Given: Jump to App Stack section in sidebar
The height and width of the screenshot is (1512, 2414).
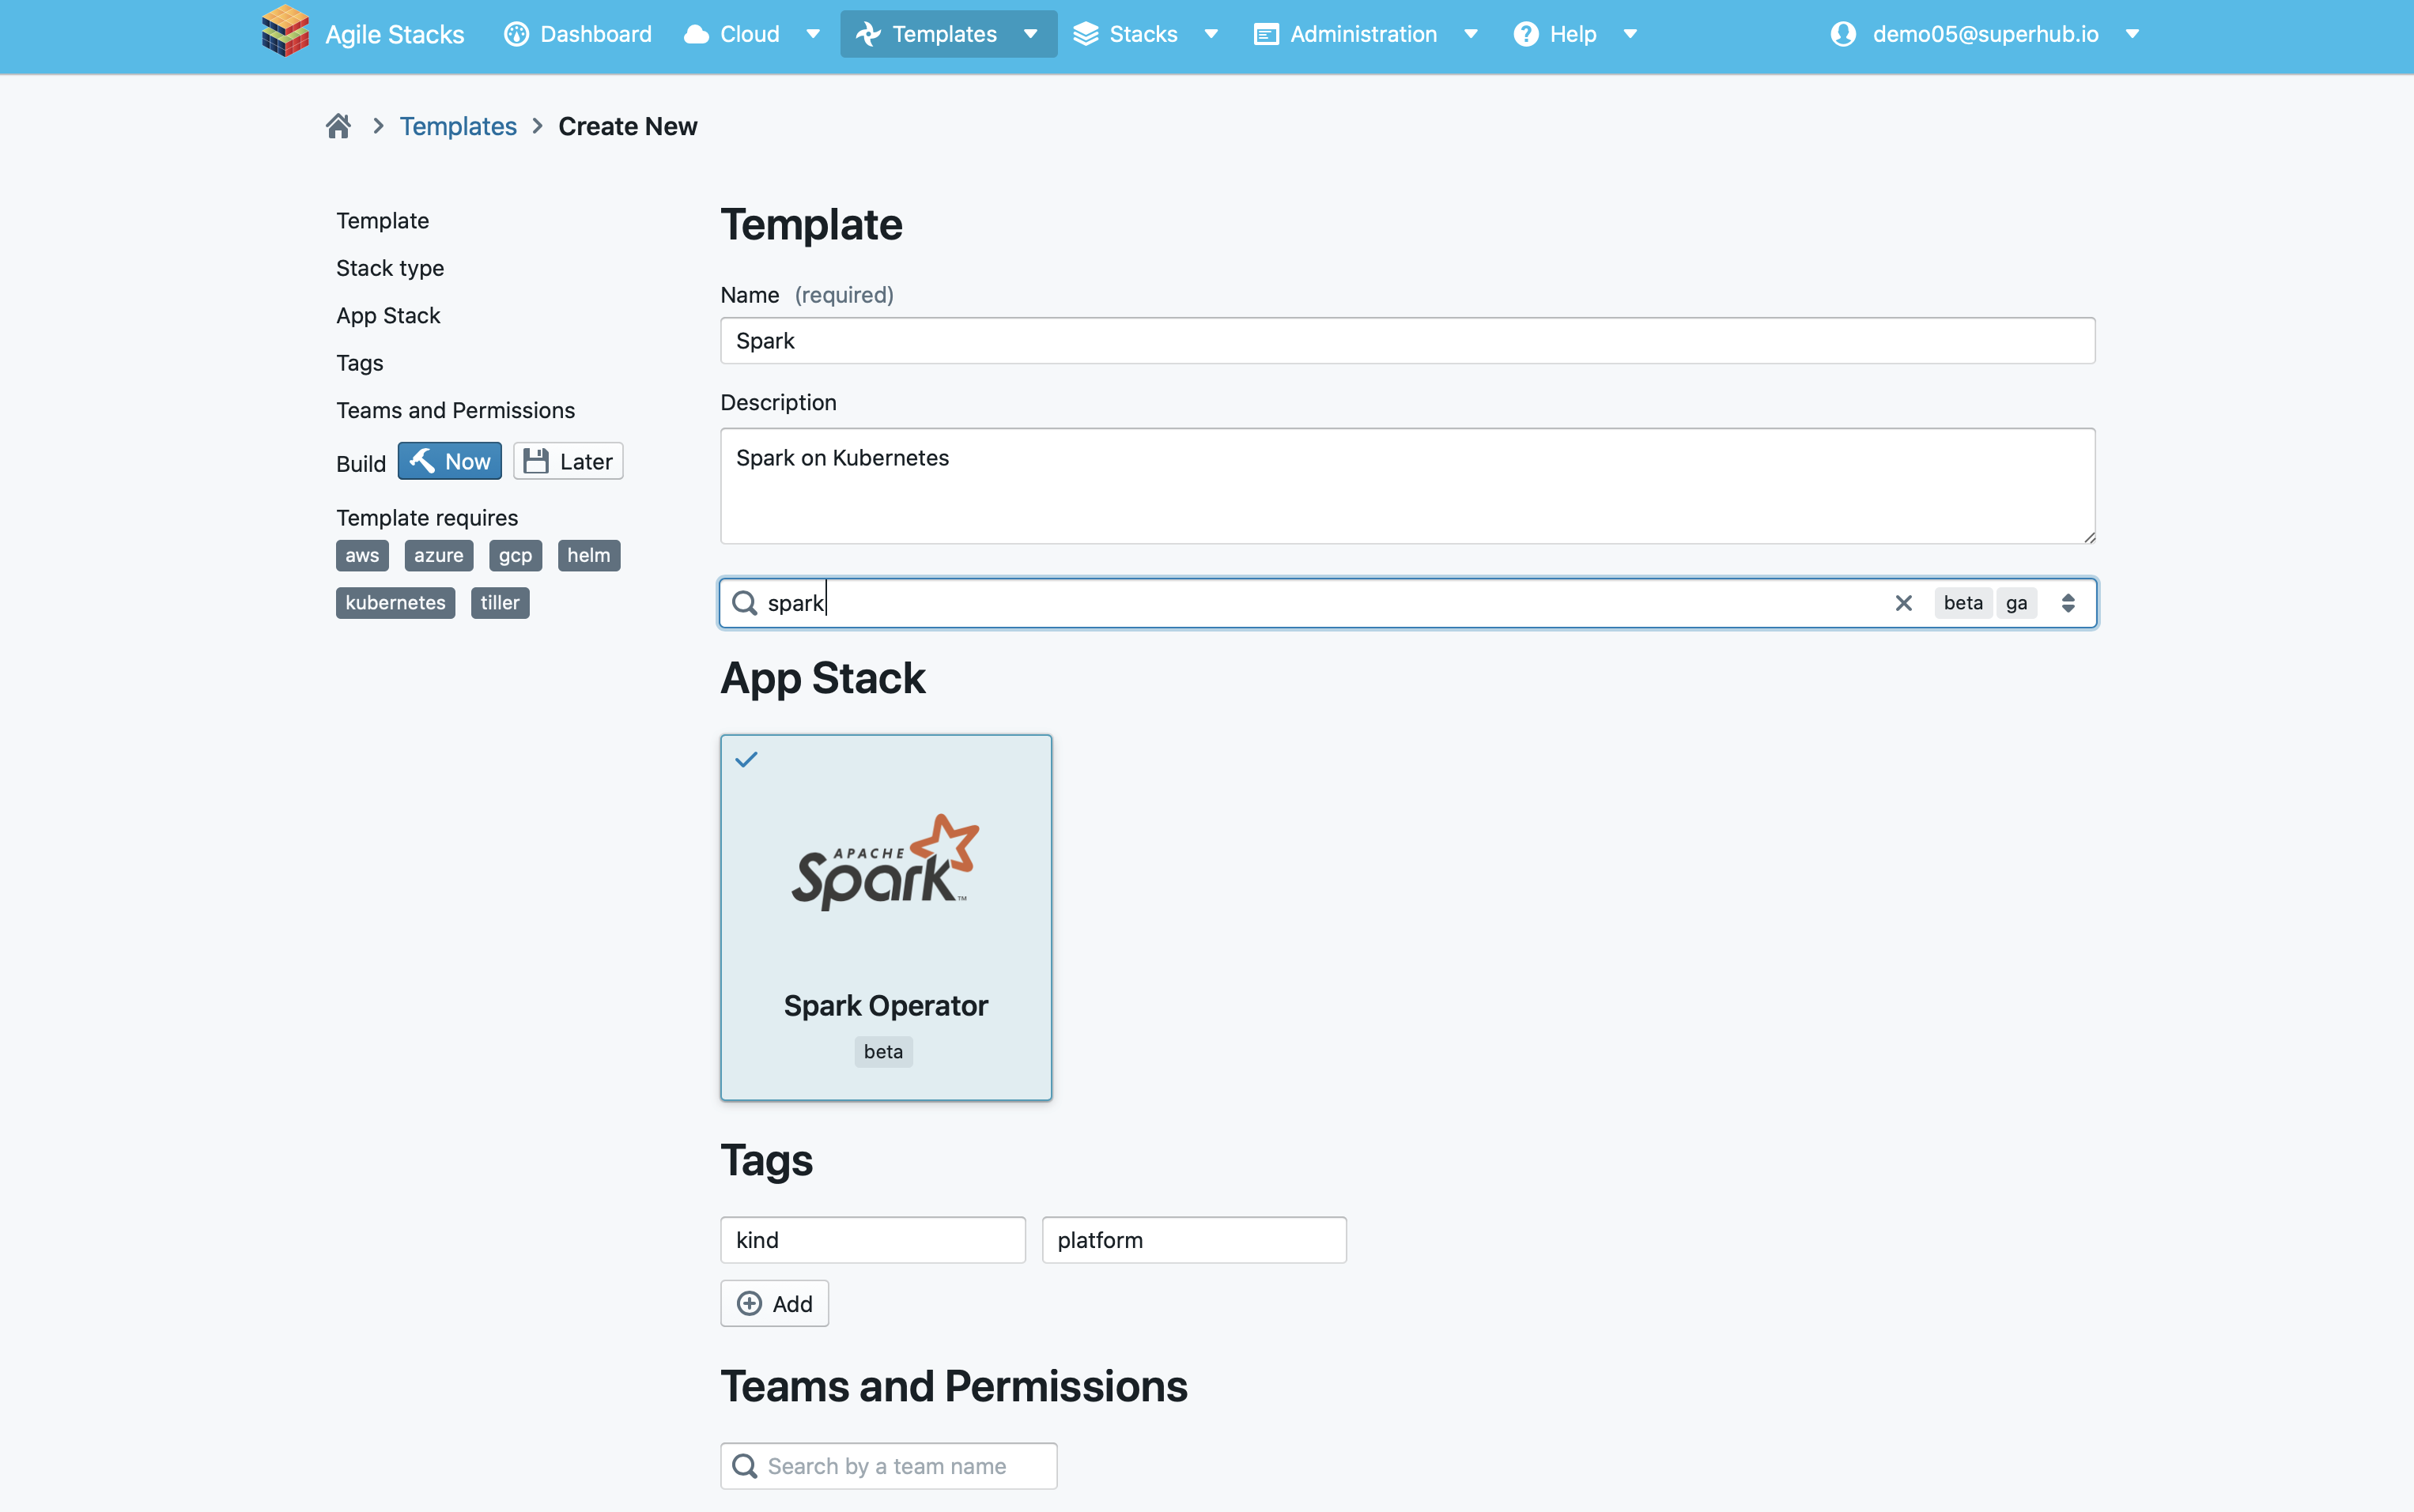Looking at the screenshot, I should pyautogui.click(x=388, y=315).
